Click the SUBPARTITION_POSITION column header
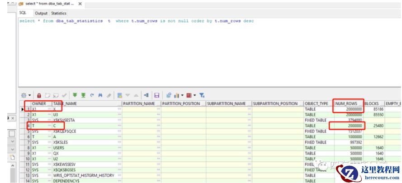The width and height of the screenshot is (402, 183). (278, 103)
